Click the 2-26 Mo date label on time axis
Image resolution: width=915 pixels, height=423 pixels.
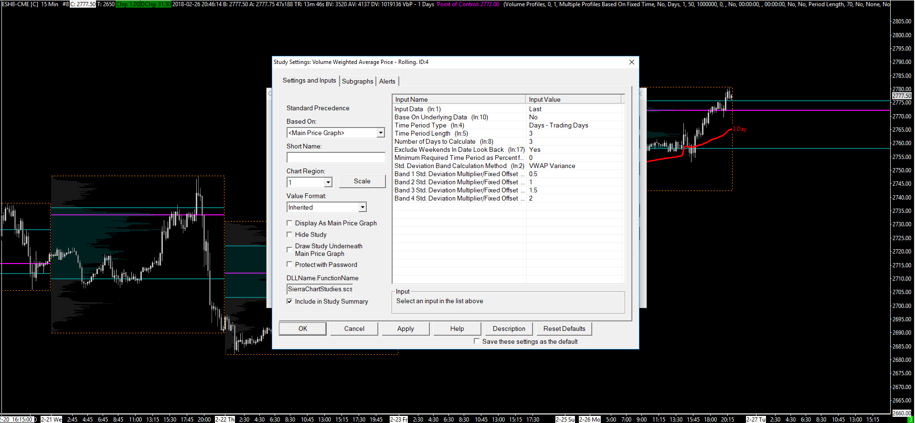pyautogui.click(x=589, y=419)
